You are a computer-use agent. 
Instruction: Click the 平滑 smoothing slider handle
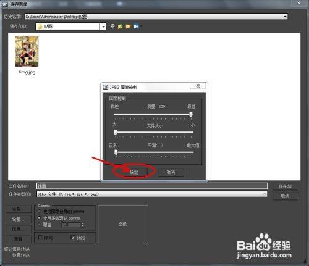point(116,152)
